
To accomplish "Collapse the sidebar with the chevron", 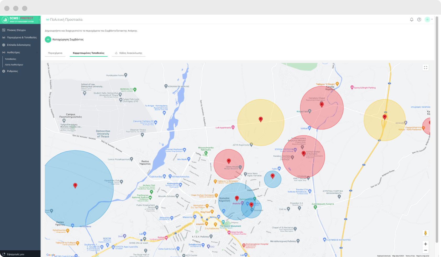I will (x=39, y=20).
